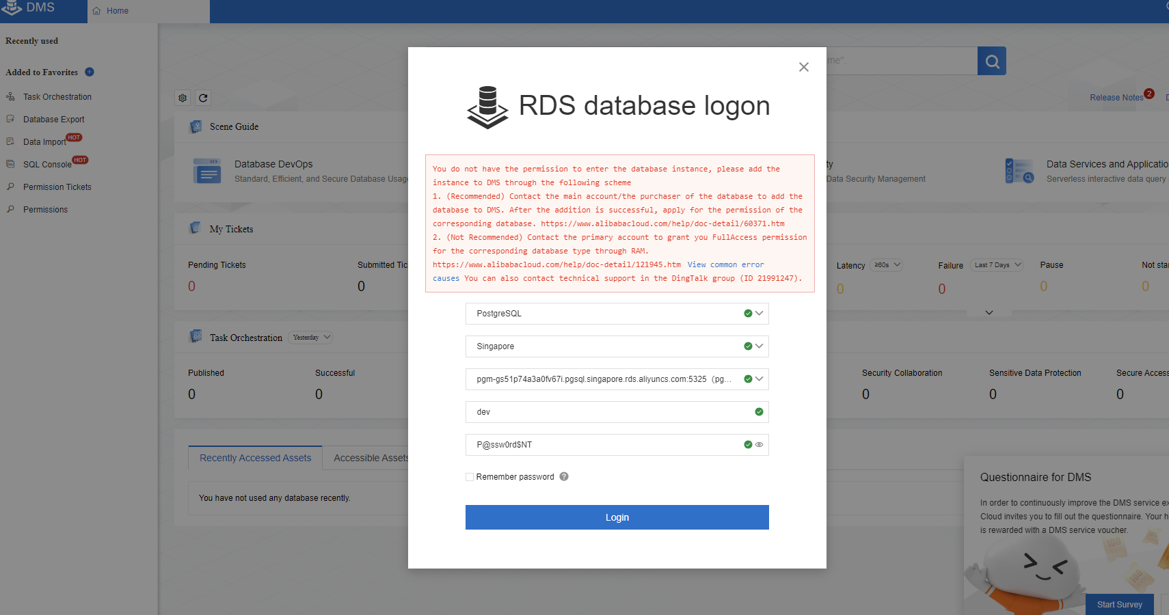The width and height of the screenshot is (1169, 615).
Task: Click the green check in username field
Action: click(759, 412)
